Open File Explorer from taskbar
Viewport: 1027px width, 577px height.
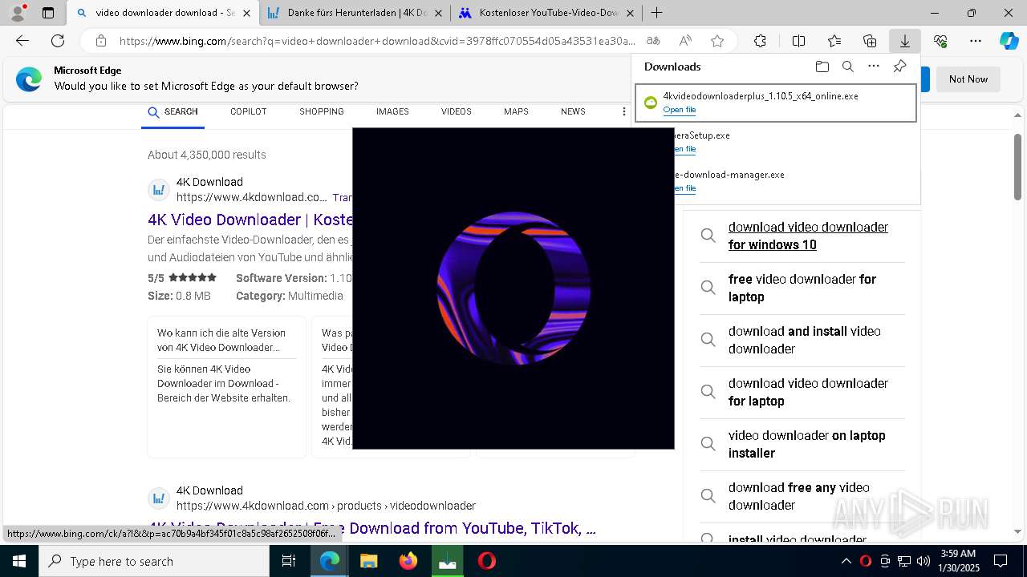point(368,561)
